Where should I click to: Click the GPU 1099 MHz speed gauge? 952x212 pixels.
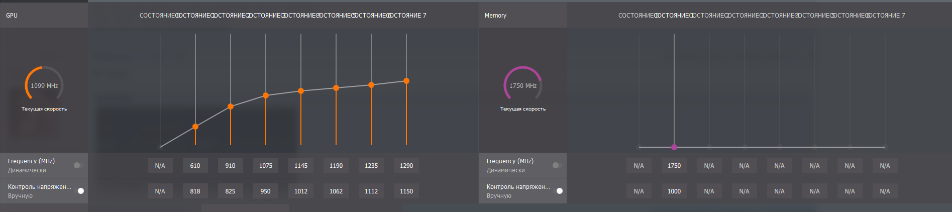(44, 85)
